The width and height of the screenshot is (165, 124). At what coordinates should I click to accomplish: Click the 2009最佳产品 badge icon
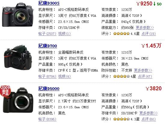tap(5, 91)
